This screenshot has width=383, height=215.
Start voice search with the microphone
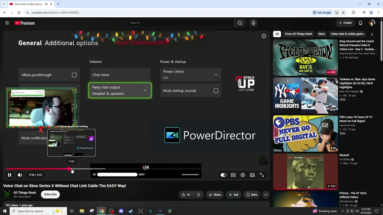tap(253, 23)
